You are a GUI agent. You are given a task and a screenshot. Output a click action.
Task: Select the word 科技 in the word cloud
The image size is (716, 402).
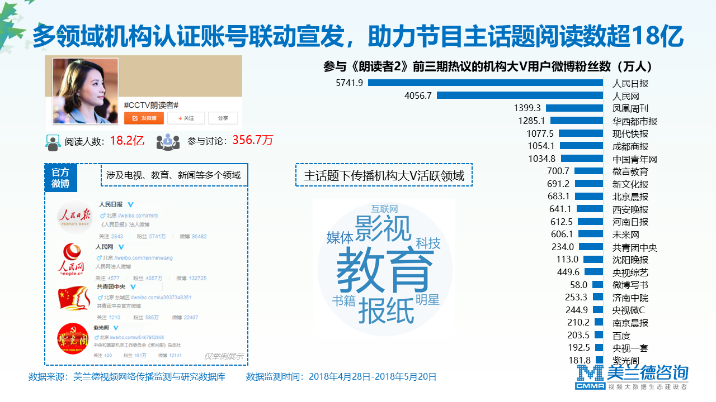pyautogui.click(x=428, y=243)
